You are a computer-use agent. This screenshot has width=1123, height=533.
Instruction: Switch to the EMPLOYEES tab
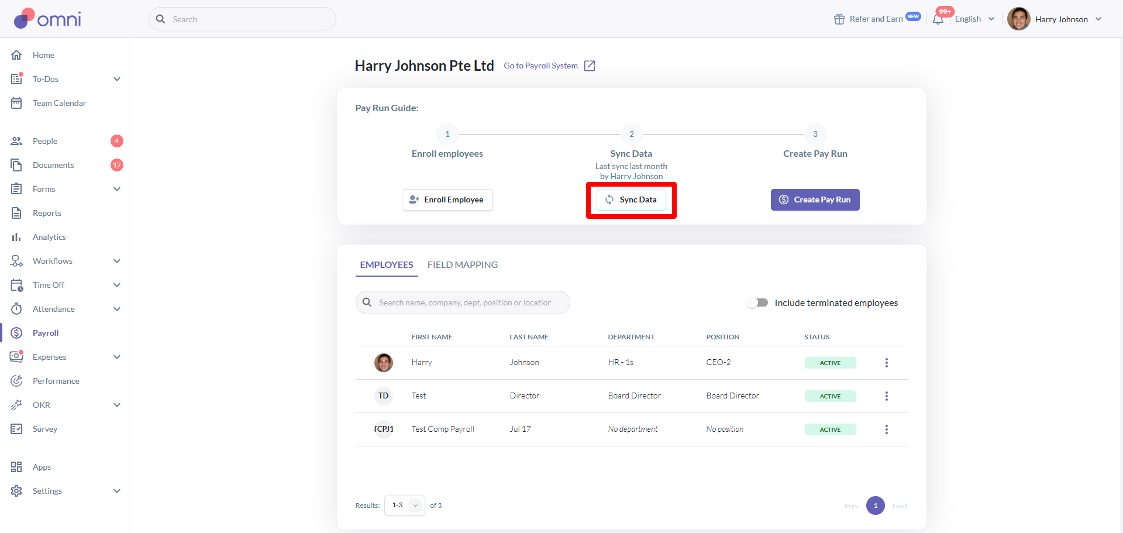coord(387,265)
